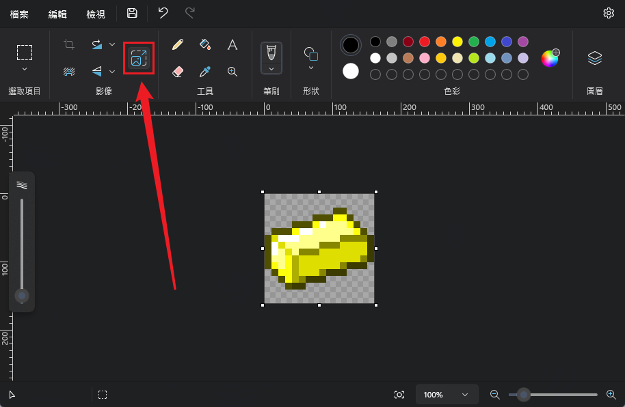The height and width of the screenshot is (407, 625).
Task: Pick the yellow palette swatch
Action: click(x=457, y=42)
